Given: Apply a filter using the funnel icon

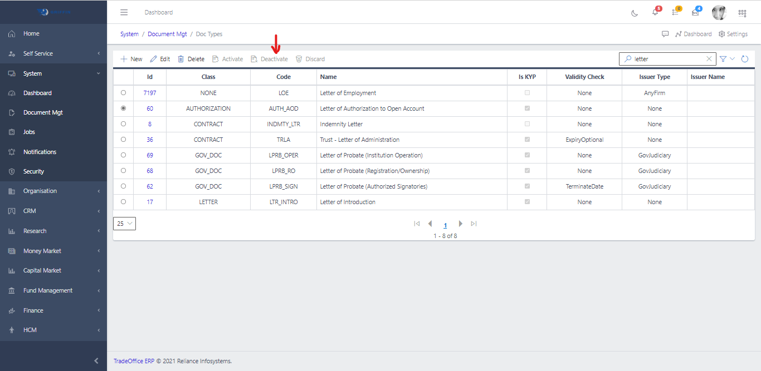Looking at the screenshot, I should (723, 58).
